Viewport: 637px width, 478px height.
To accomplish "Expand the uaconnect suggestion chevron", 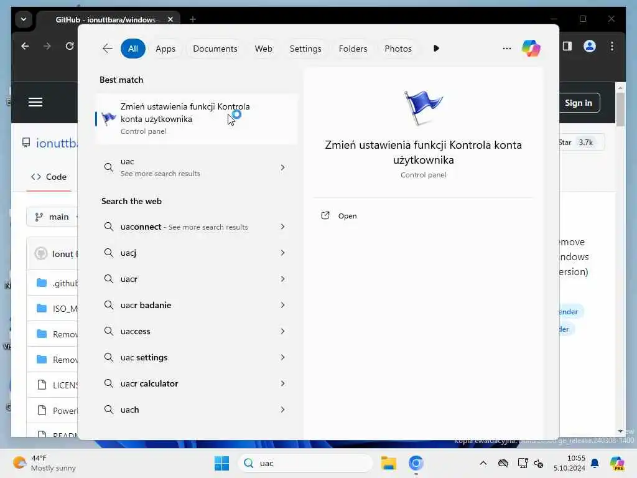I will [282, 227].
